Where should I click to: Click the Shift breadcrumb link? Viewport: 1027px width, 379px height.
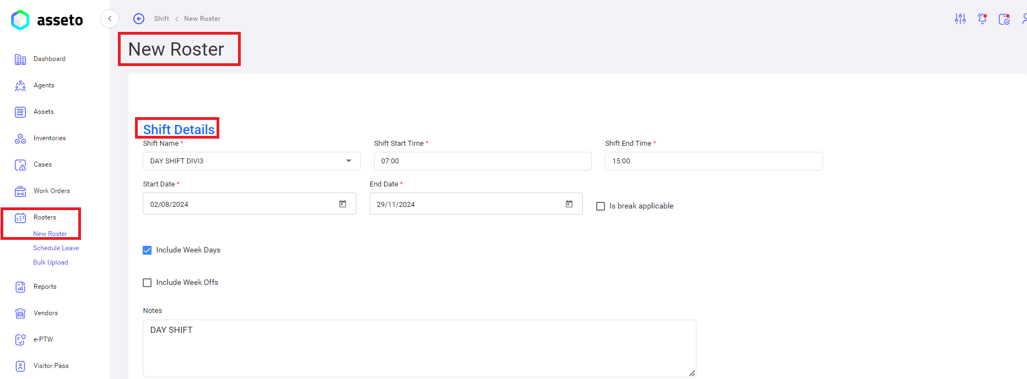click(161, 19)
